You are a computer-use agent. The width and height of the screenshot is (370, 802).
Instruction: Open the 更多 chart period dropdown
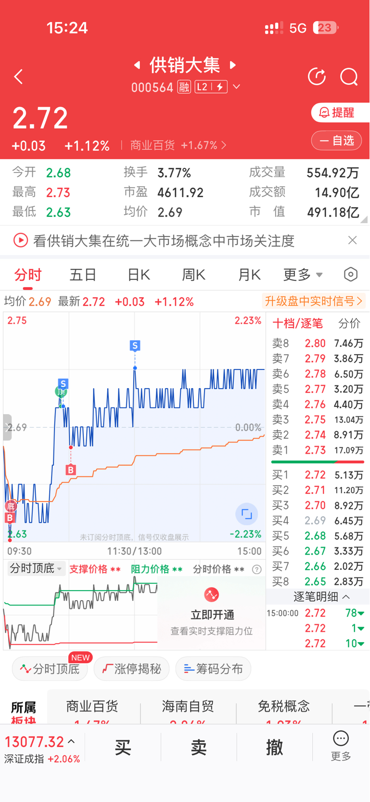[x=303, y=275]
